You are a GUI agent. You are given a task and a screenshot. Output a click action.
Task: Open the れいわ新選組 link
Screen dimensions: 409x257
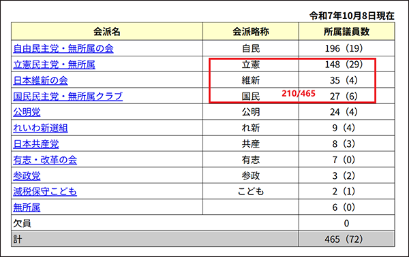click(40, 128)
